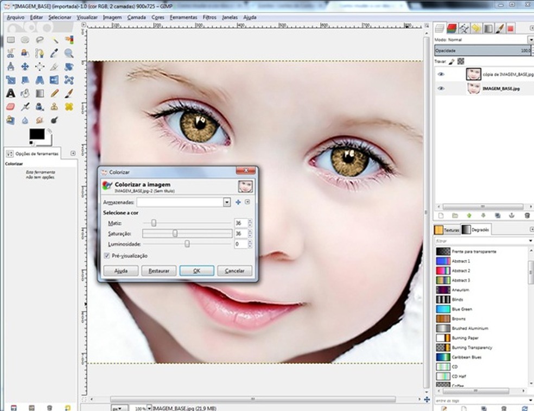Click the Saturação slider handle
The height and width of the screenshot is (411, 534).
(175, 233)
